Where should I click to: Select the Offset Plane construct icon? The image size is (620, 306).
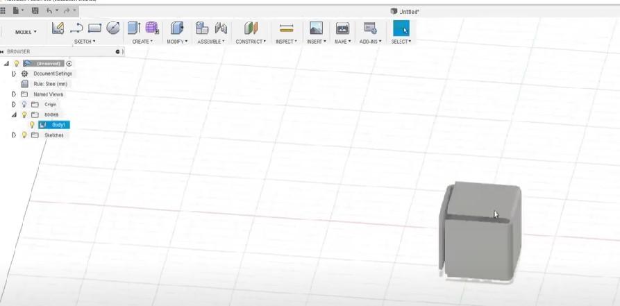(251, 28)
